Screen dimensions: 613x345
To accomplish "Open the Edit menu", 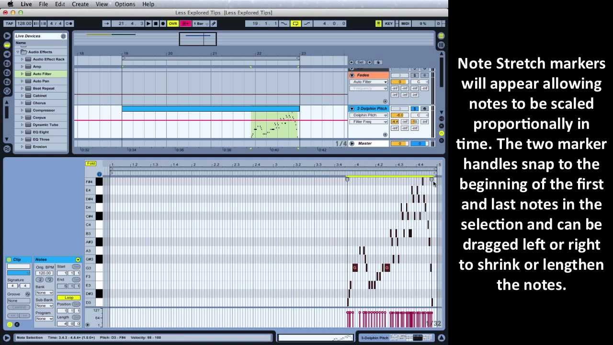I will 60,4.
